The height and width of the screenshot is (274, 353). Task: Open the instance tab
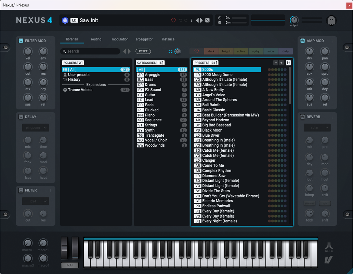point(168,39)
